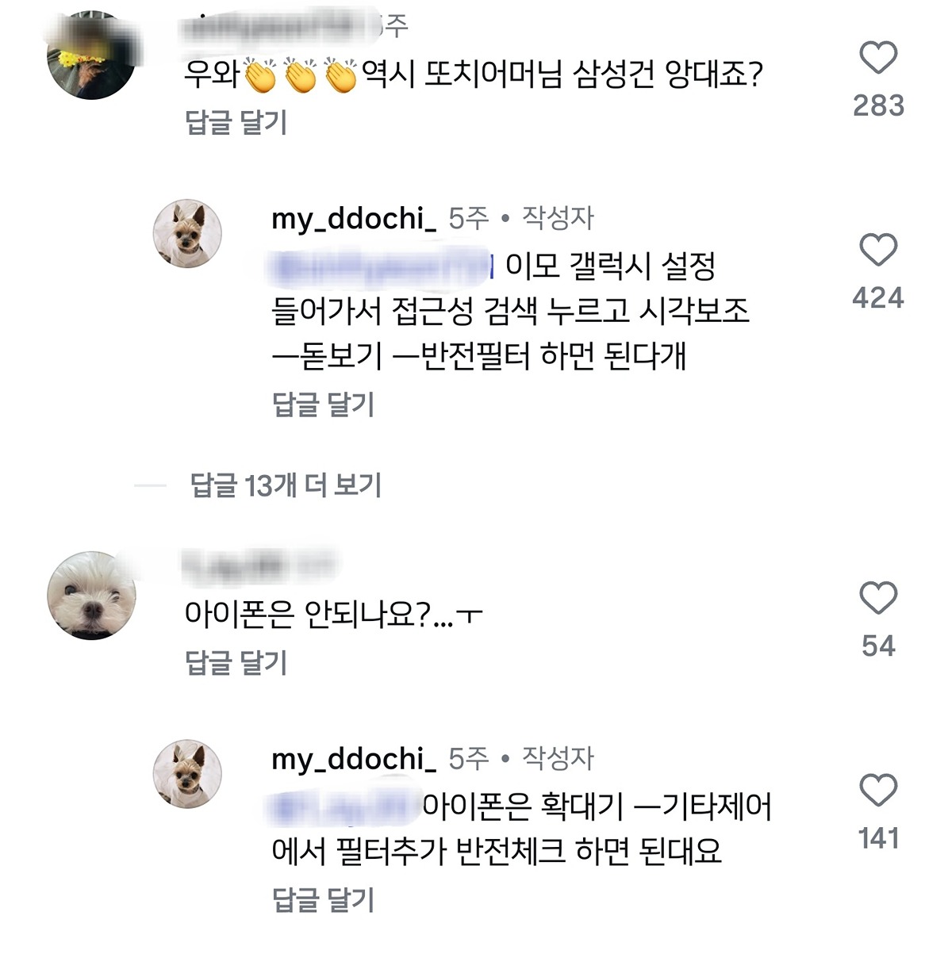Tap the heart on the 424-like reply

(878, 251)
